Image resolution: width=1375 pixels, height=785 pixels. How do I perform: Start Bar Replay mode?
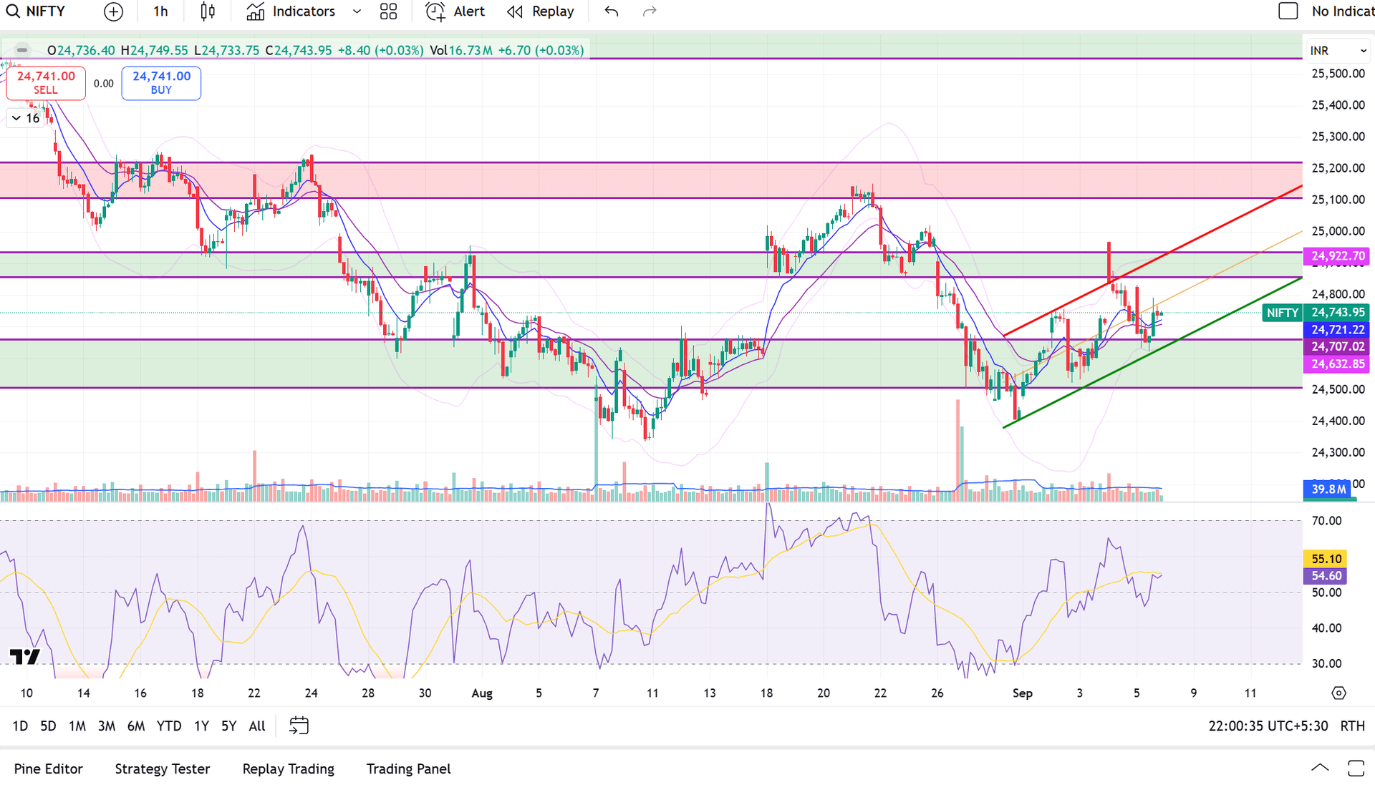pyautogui.click(x=541, y=11)
